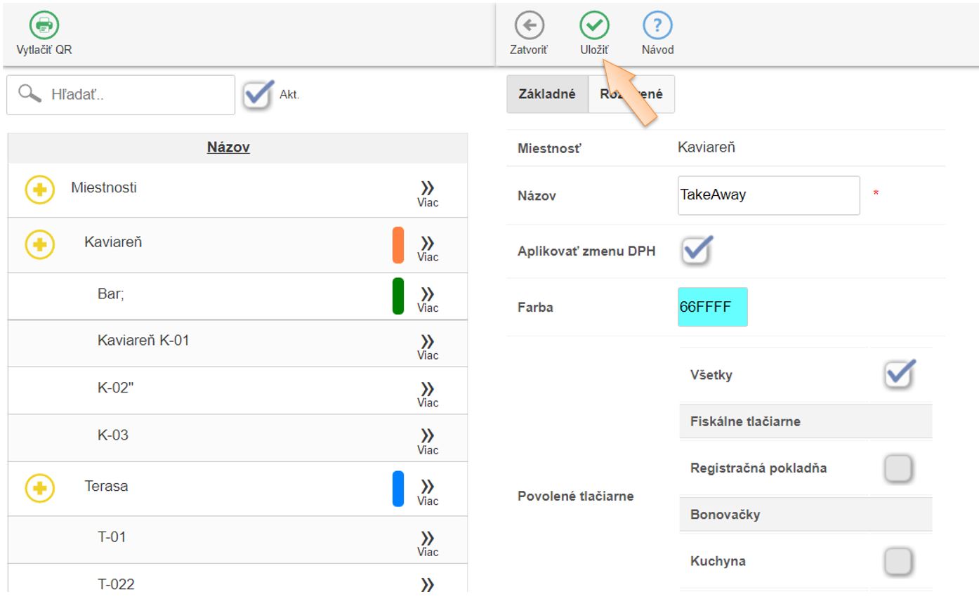Save changes with the Uložiť icon
979x606 pixels.
(x=594, y=26)
